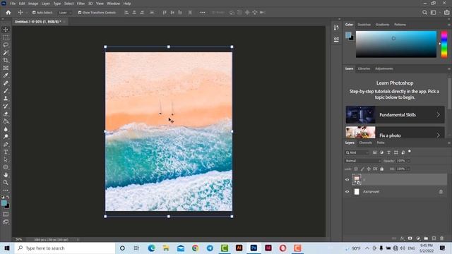Toggle Show Transform Controls checkbox
Image resolution: width=452 pixels, height=254 pixels.
pos(80,13)
